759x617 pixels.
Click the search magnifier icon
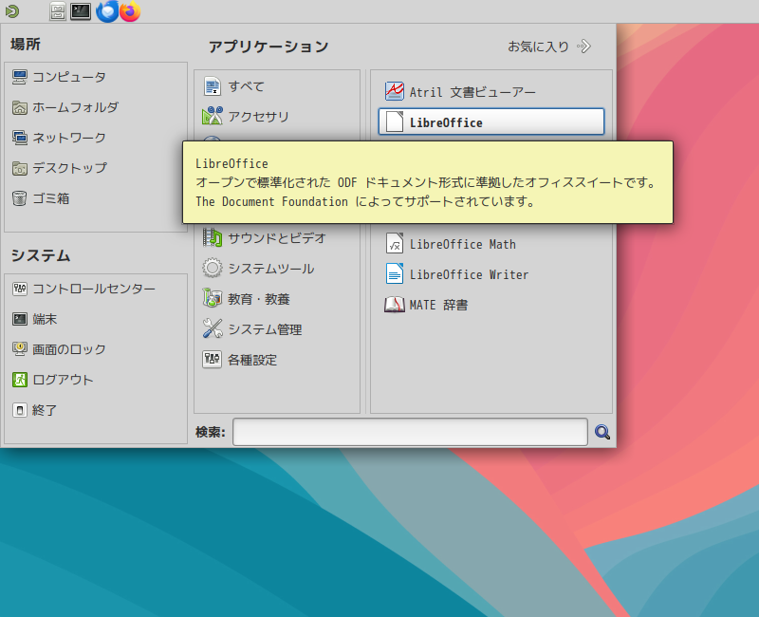point(602,432)
